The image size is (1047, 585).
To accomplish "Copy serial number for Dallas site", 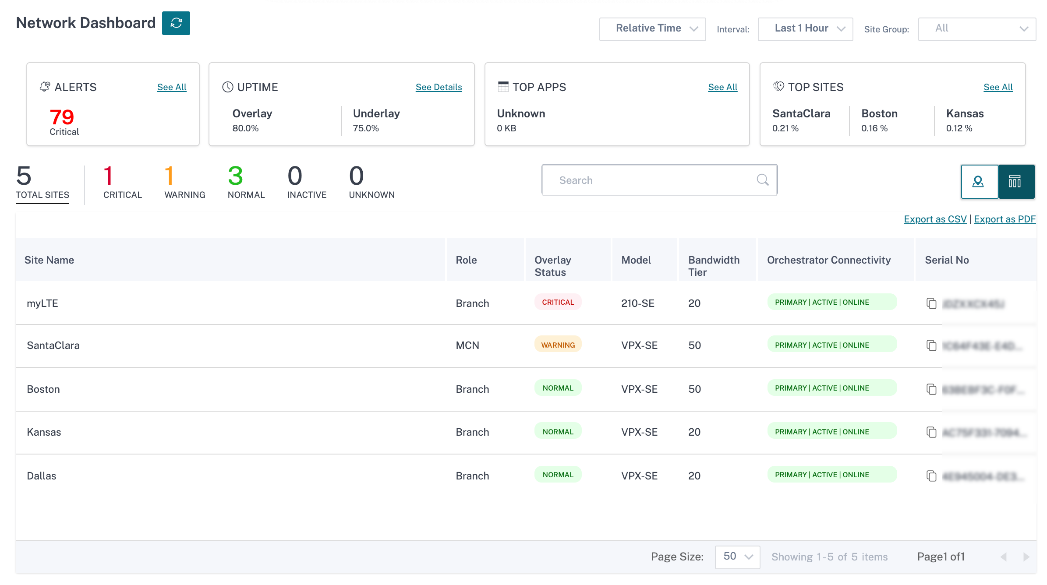I will (x=931, y=476).
